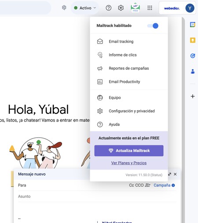Click the gear icon beside Configuración y privacidad
Viewport: 198px width, 223px height.
tap(100, 111)
